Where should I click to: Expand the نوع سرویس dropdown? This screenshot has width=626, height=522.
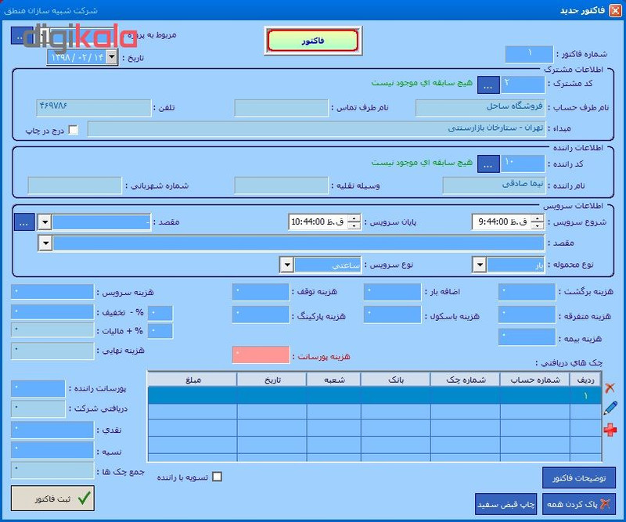coord(287,265)
